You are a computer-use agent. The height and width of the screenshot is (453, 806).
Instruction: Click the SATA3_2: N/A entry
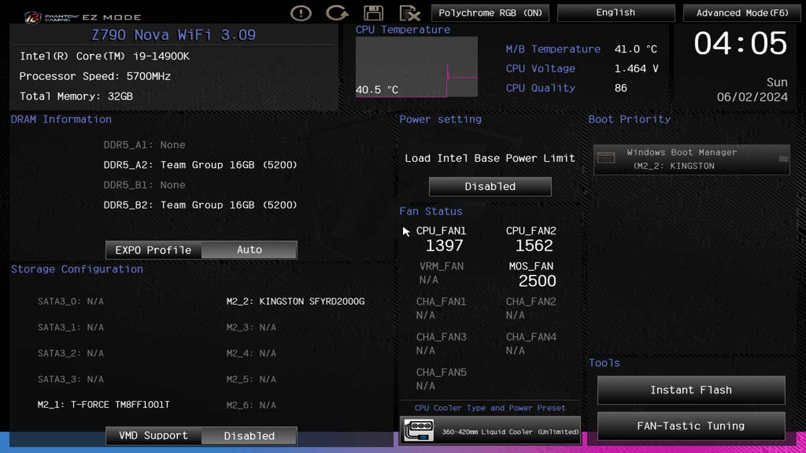(71, 353)
